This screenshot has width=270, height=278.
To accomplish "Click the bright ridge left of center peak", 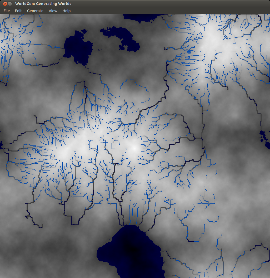I will pos(76,145).
